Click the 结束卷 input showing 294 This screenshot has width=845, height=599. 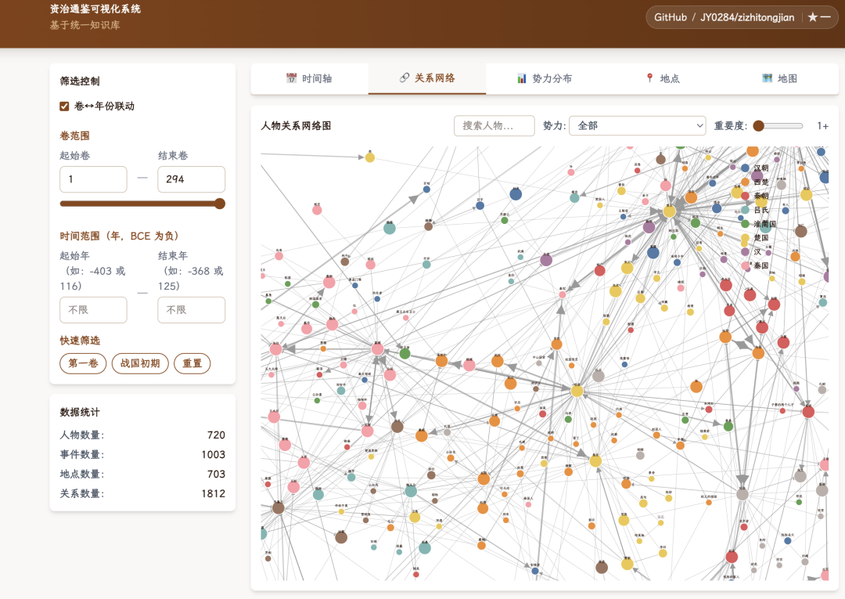point(192,179)
